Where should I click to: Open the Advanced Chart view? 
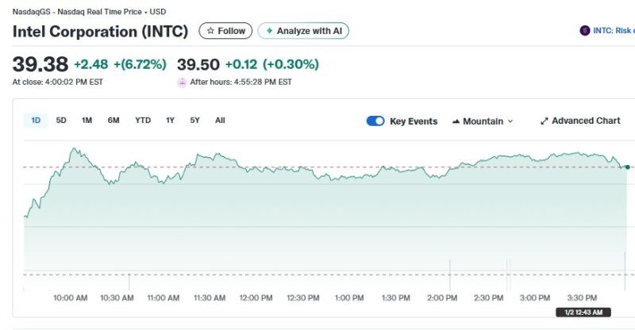tap(586, 121)
